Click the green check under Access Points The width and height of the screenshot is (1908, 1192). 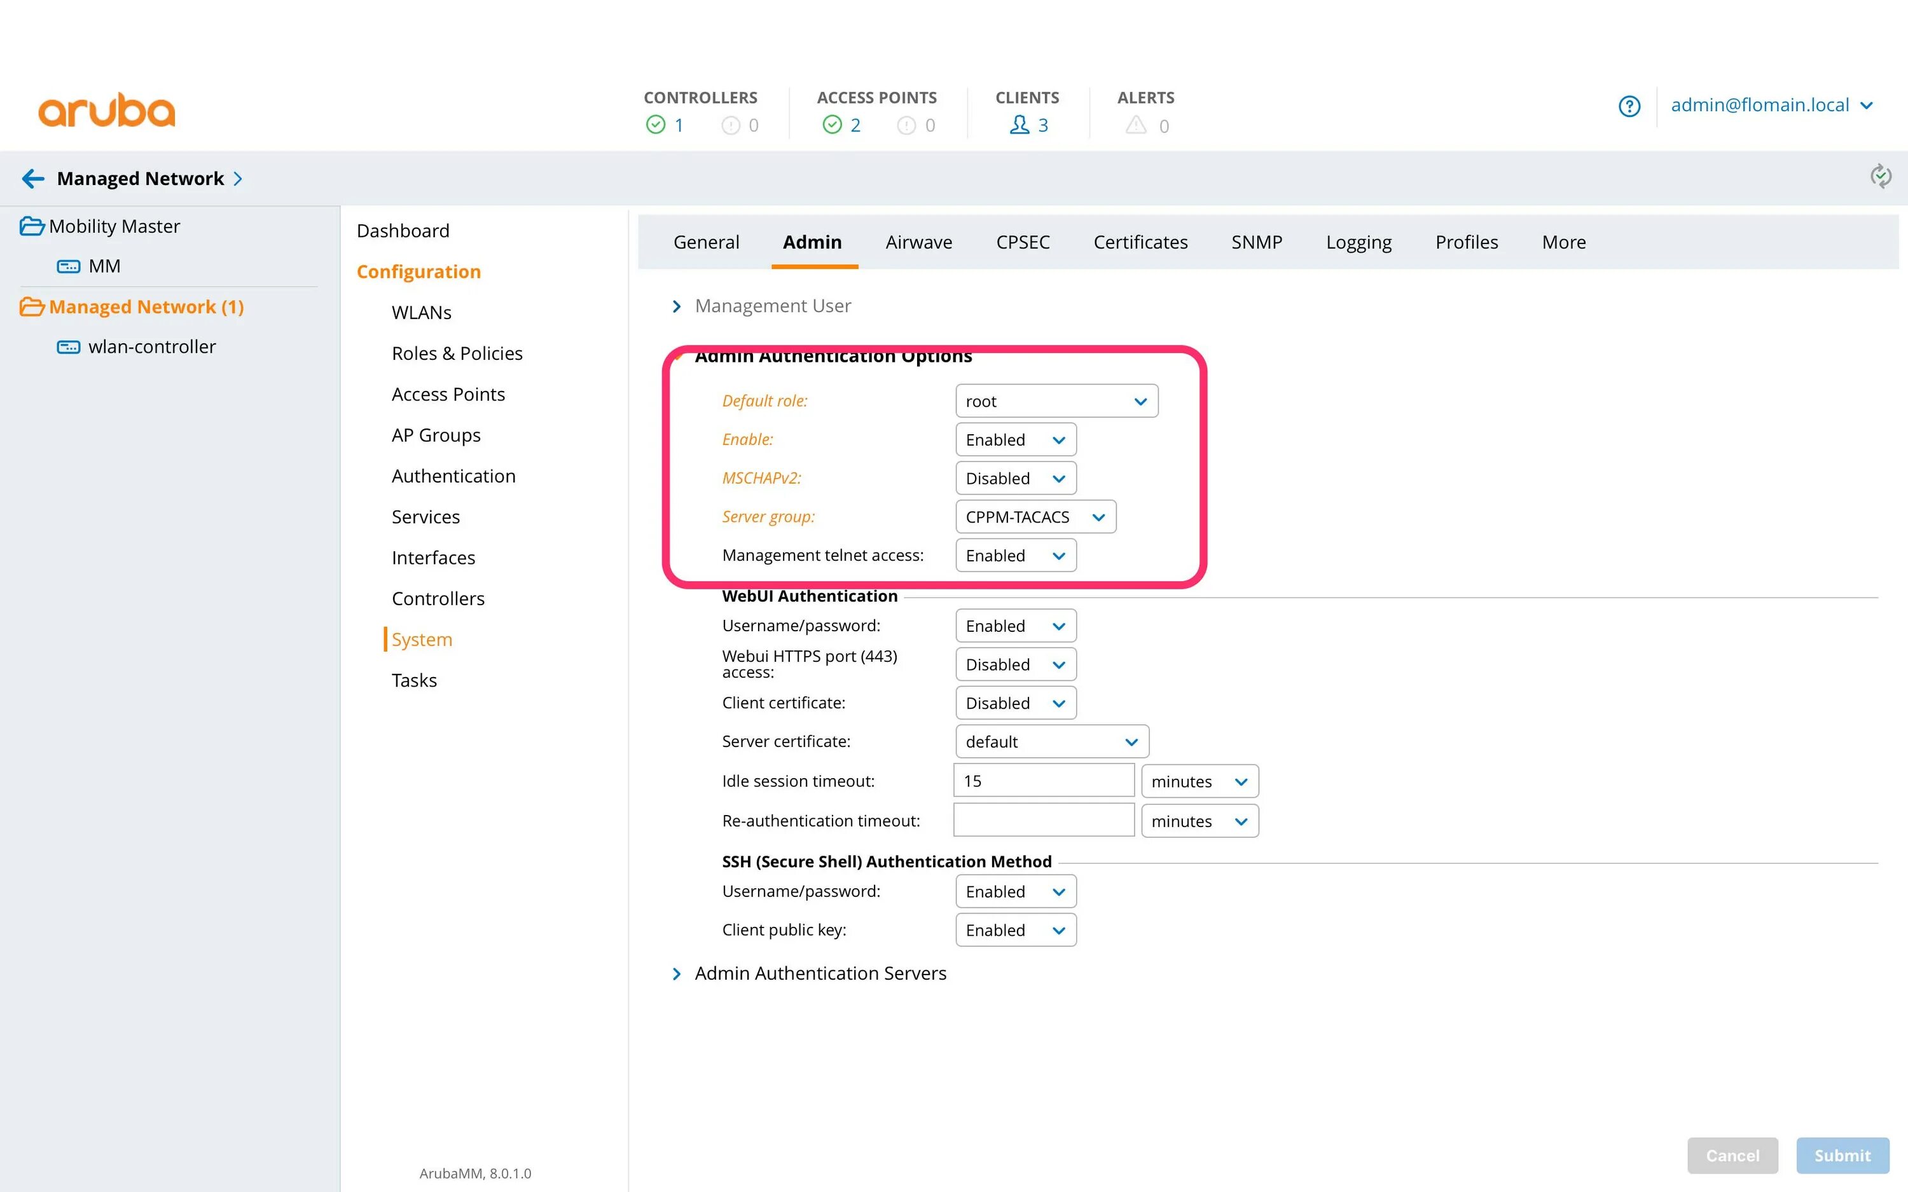(832, 125)
